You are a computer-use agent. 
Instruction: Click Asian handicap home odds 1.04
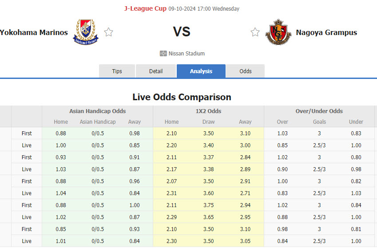[61, 193]
